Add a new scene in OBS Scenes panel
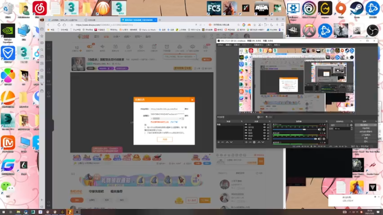The width and height of the screenshot is (383, 215). [219, 142]
